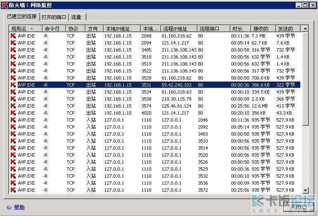
Task: Click the icon of row with local port 3534
Action: point(13,92)
